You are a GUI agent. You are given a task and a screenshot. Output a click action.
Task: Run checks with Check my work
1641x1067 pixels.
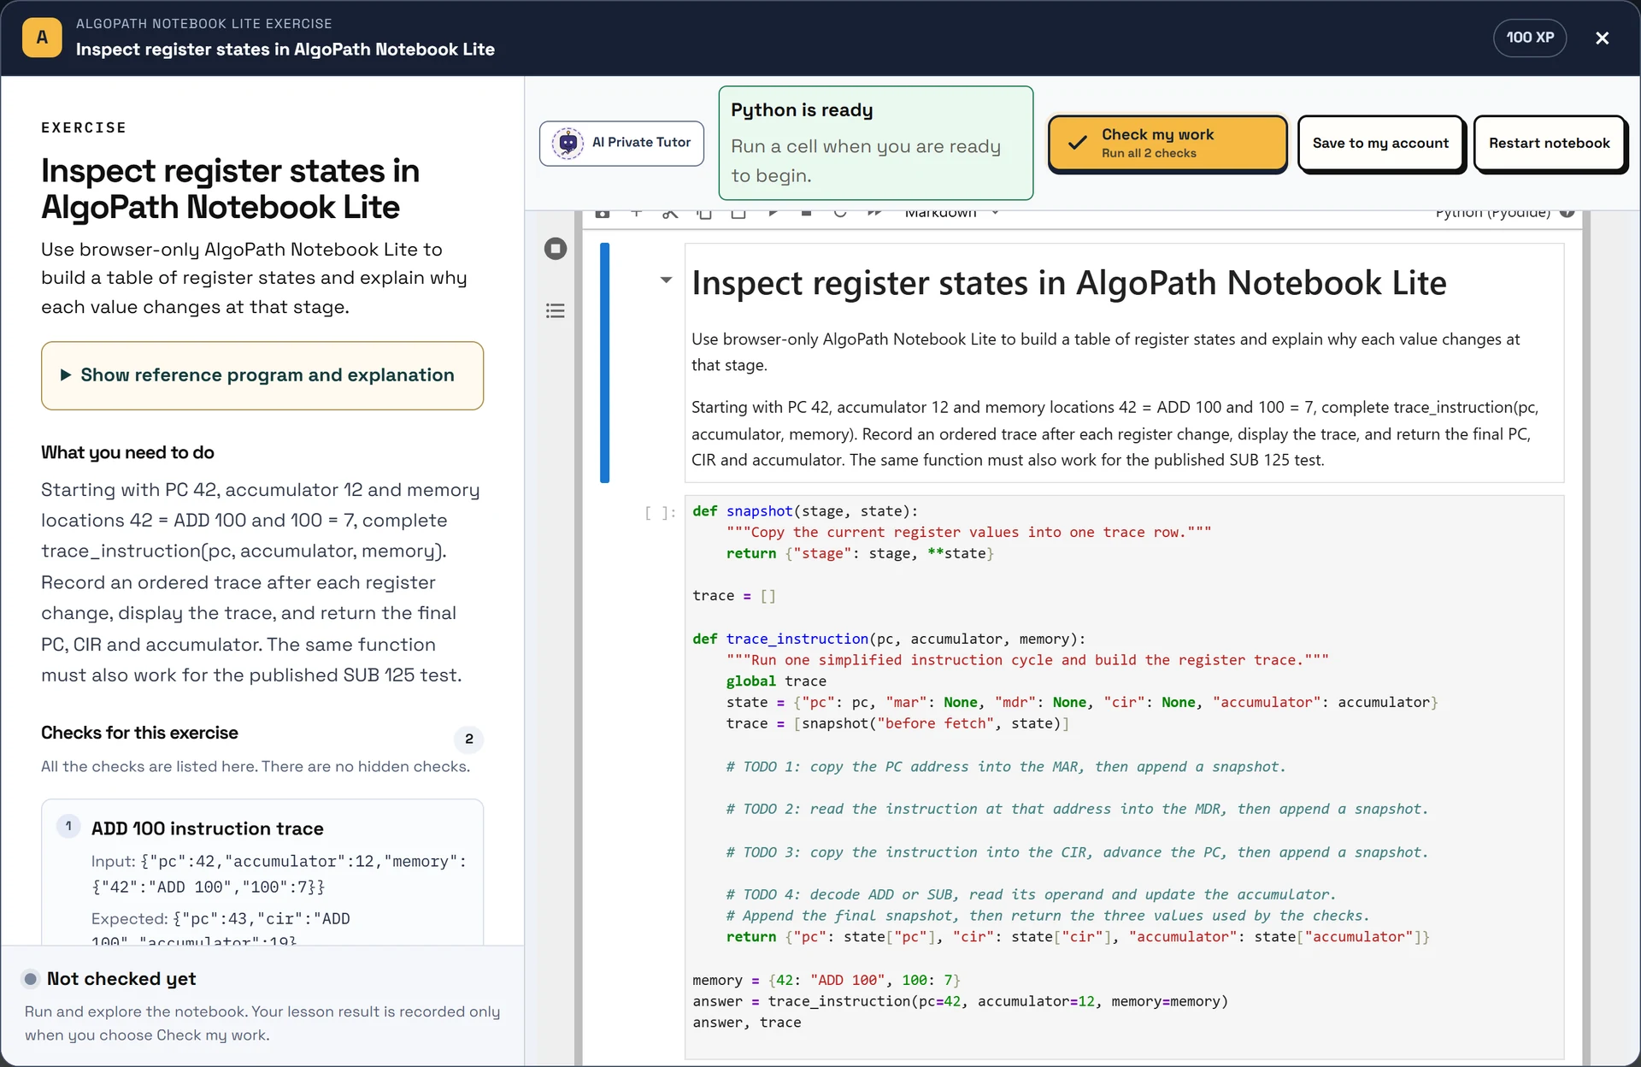(x=1168, y=143)
